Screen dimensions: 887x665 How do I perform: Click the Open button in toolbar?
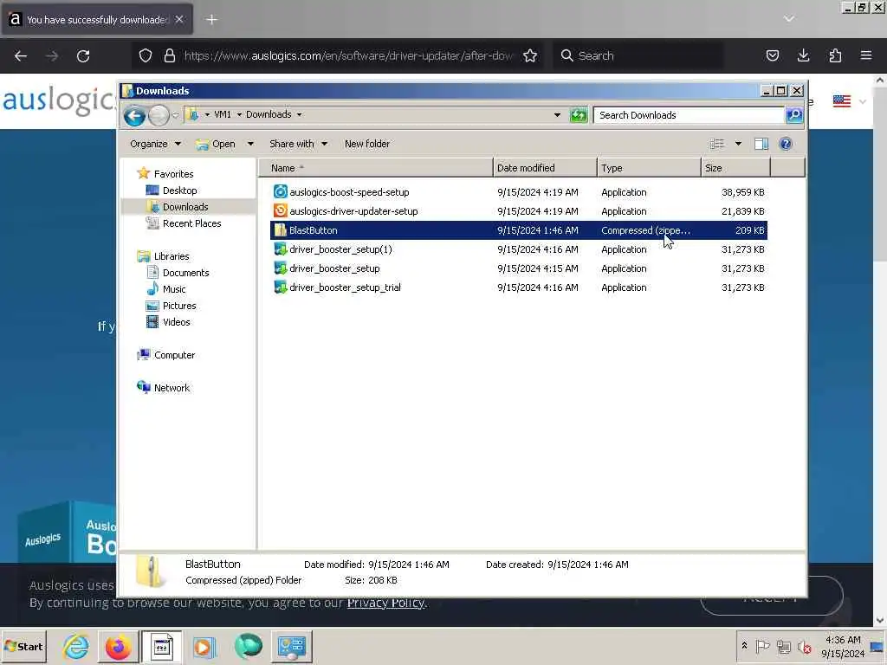216,144
